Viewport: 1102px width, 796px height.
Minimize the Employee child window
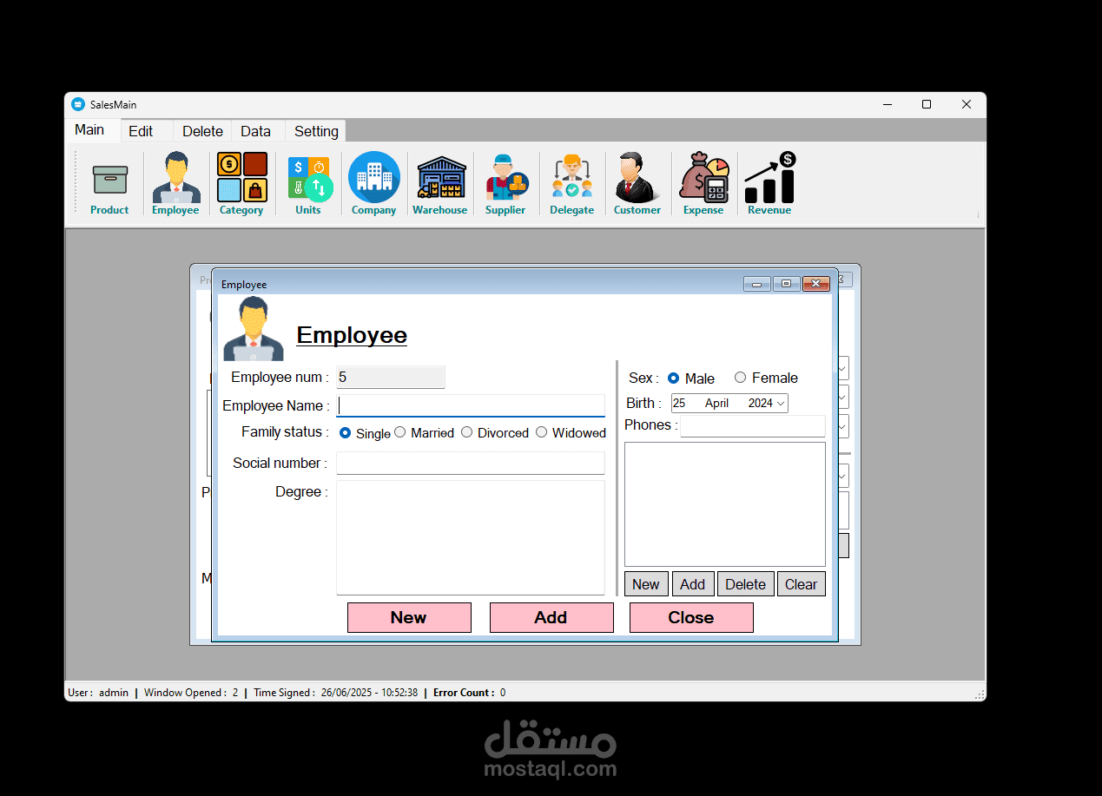(x=756, y=284)
